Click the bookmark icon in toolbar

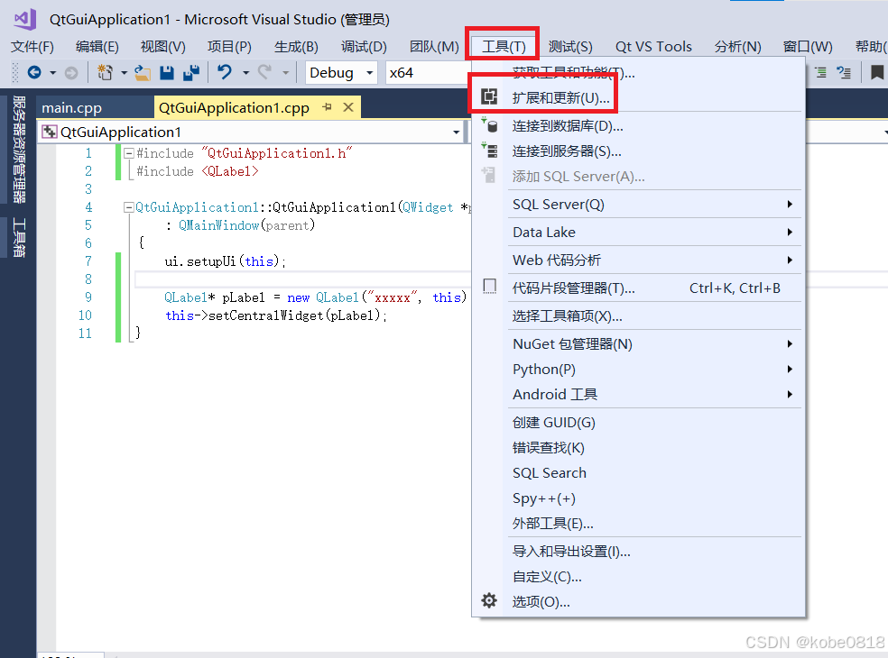pyautogui.click(x=876, y=72)
